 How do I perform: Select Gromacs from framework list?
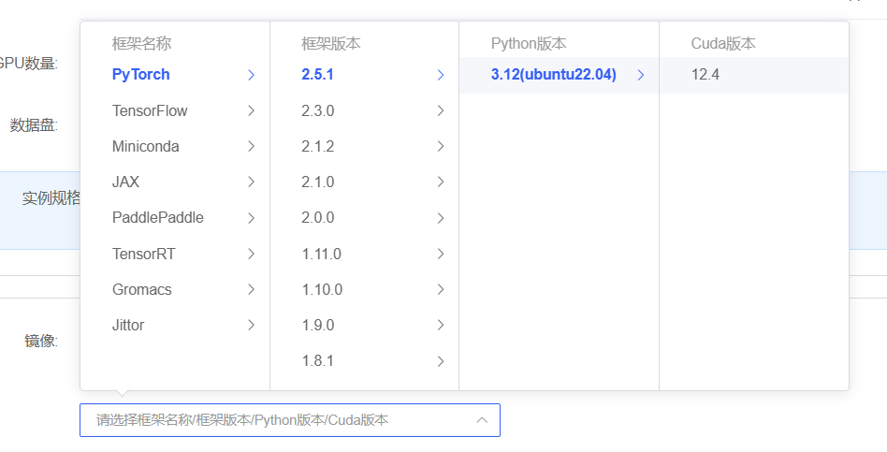pos(175,290)
